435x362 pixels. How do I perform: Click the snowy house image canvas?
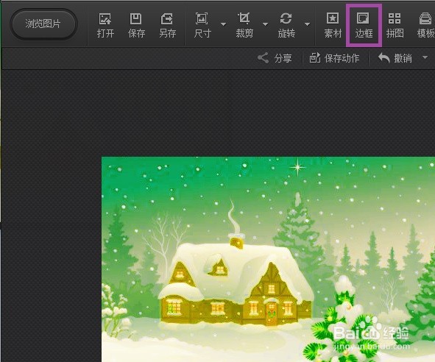point(268,259)
